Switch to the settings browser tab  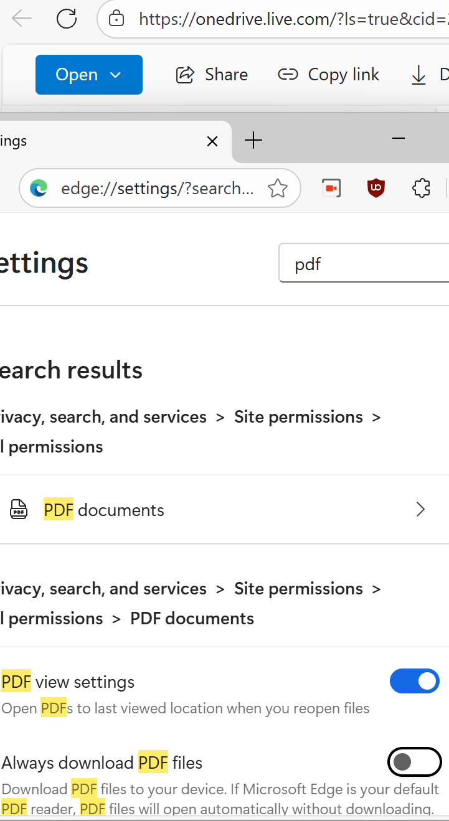coord(93,141)
